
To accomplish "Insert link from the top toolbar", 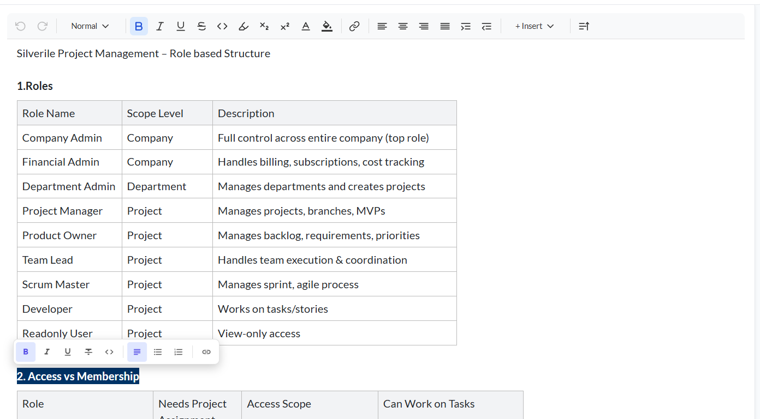I will point(354,26).
